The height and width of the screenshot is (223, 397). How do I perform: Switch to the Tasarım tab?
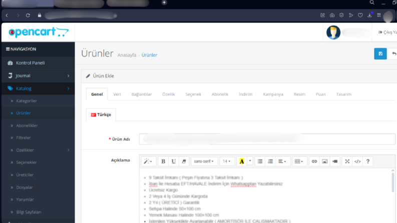343,94
